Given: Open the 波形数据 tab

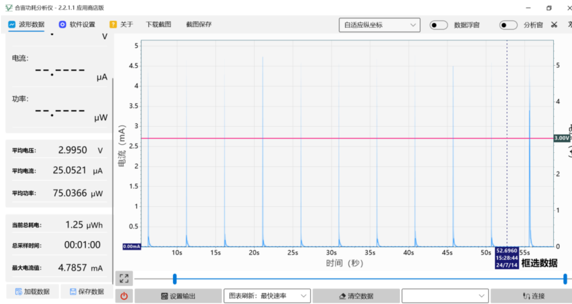Looking at the screenshot, I should (26, 24).
